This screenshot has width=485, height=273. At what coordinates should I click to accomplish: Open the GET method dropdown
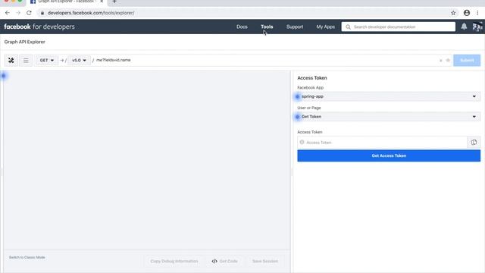click(x=47, y=61)
